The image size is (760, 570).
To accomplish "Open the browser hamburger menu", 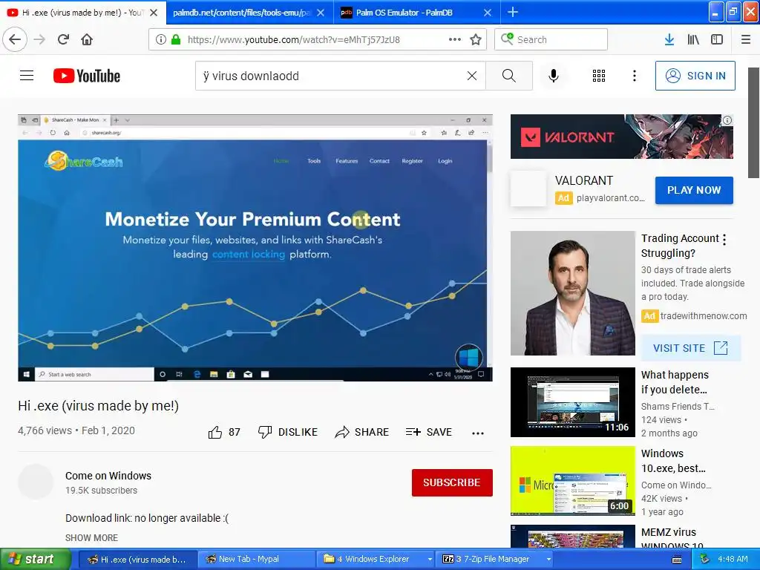I will (746, 39).
